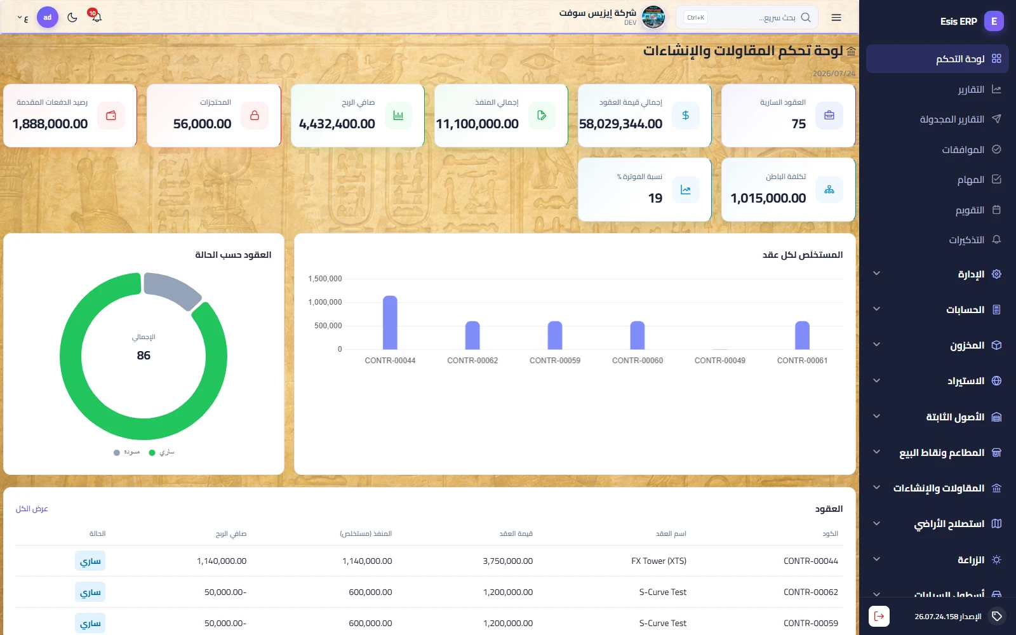Screen dimensions: 1016x635
Task: Open notifications bell with badge 10
Action: (96, 17)
